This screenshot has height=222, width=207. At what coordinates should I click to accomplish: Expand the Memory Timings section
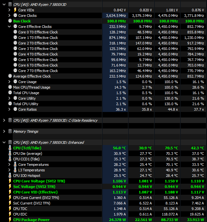[4, 131]
